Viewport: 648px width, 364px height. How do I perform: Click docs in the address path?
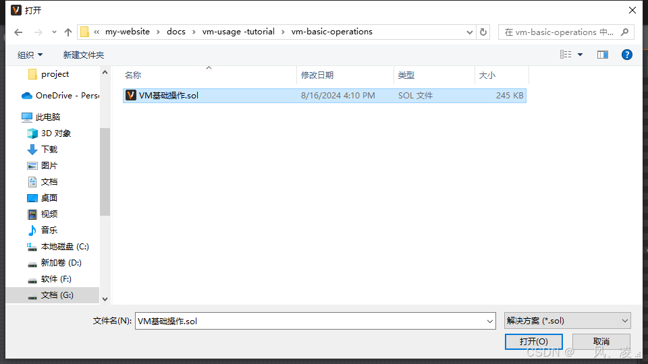pyautogui.click(x=176, y=32)
